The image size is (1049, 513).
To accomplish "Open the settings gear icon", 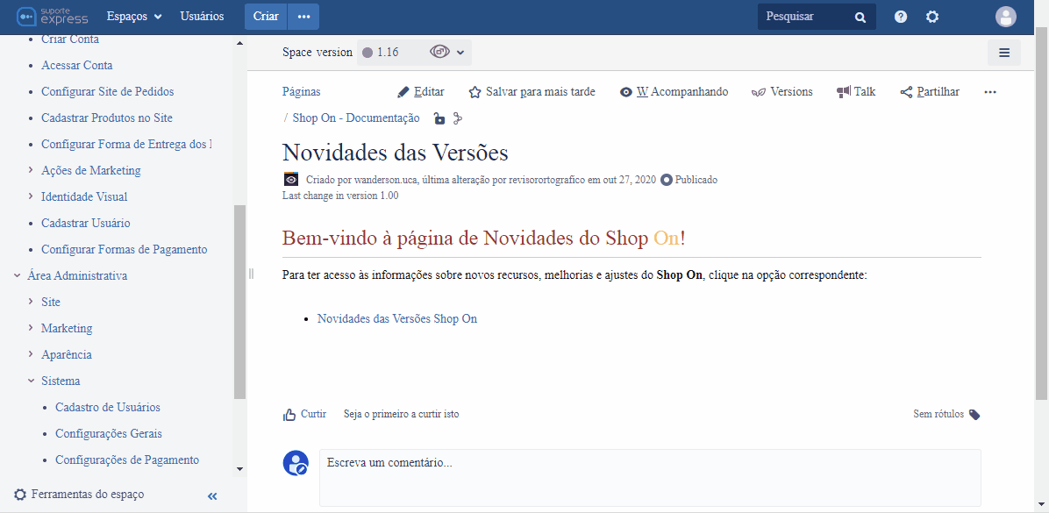I will click(932, 17).
